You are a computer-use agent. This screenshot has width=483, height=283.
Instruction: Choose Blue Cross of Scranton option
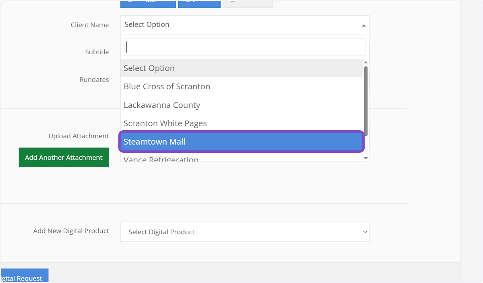(242, 86)
